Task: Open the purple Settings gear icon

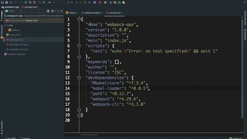Action: [95, 3]
